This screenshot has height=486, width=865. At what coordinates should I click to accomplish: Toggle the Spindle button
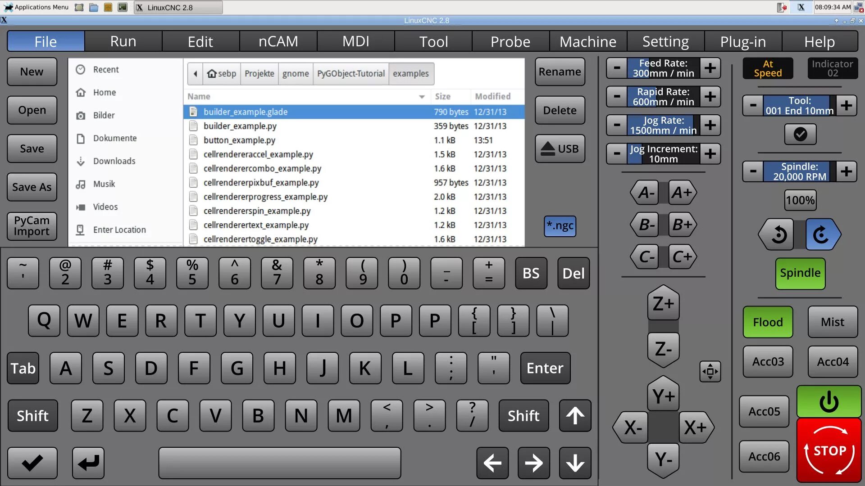click(800, 273)
